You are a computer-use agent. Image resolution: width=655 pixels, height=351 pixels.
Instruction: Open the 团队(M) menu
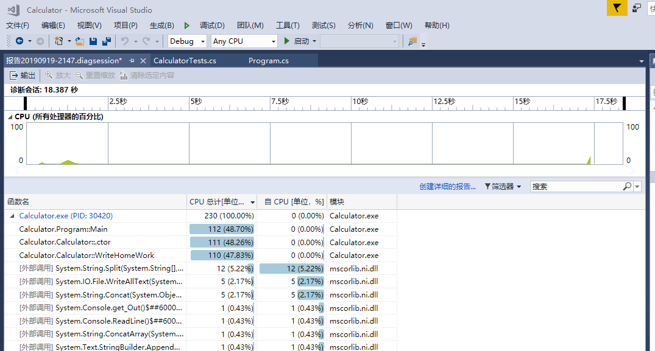point(250,26)
